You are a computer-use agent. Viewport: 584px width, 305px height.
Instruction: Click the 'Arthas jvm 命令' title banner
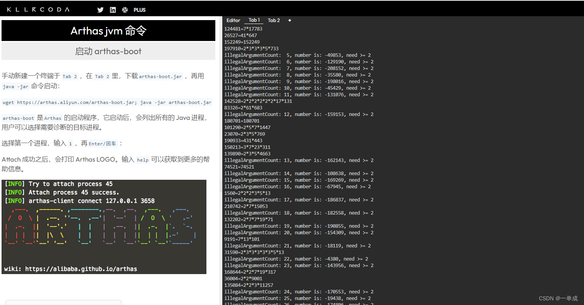108,31
